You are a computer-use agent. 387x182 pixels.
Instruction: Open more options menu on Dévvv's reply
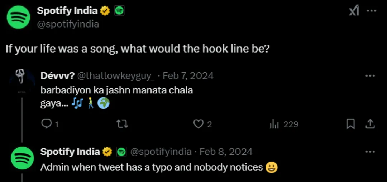coord(370,76)
